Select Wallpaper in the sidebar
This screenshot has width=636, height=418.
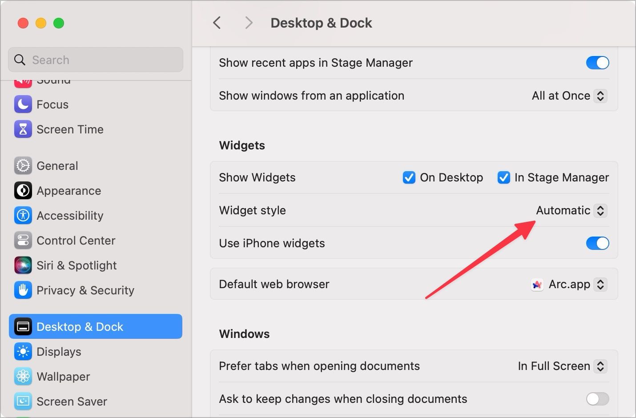pos(63,377)
